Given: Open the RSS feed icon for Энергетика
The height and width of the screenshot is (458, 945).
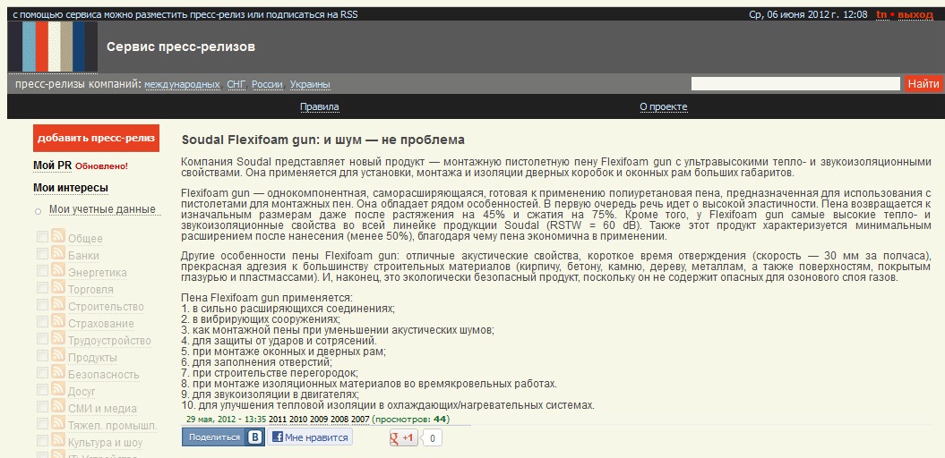Looking at the screenshot, I should pos(58,269).
